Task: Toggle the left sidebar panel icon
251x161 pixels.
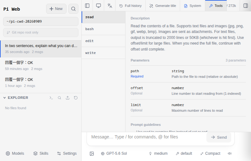Action: (x=87, y=6)
